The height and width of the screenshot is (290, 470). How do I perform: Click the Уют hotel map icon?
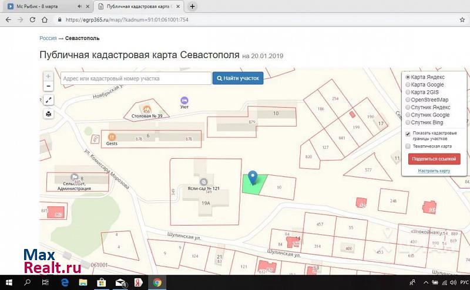(x=184, y=100)
